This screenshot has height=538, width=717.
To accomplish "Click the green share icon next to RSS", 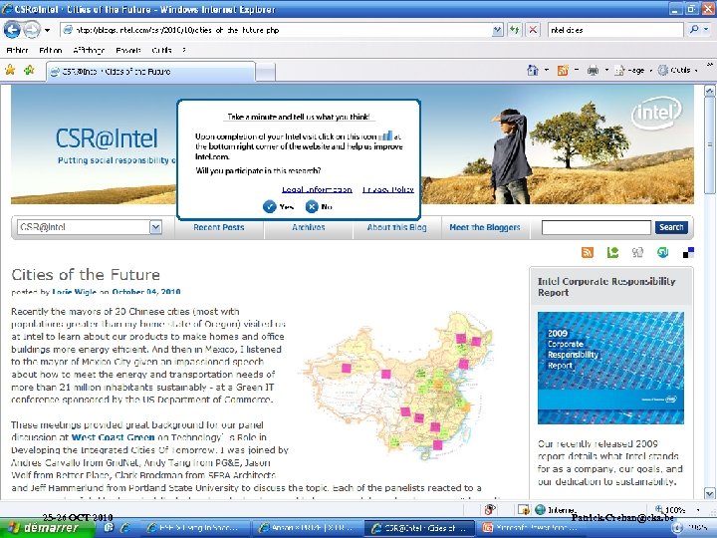I will (x=612, y=252).
